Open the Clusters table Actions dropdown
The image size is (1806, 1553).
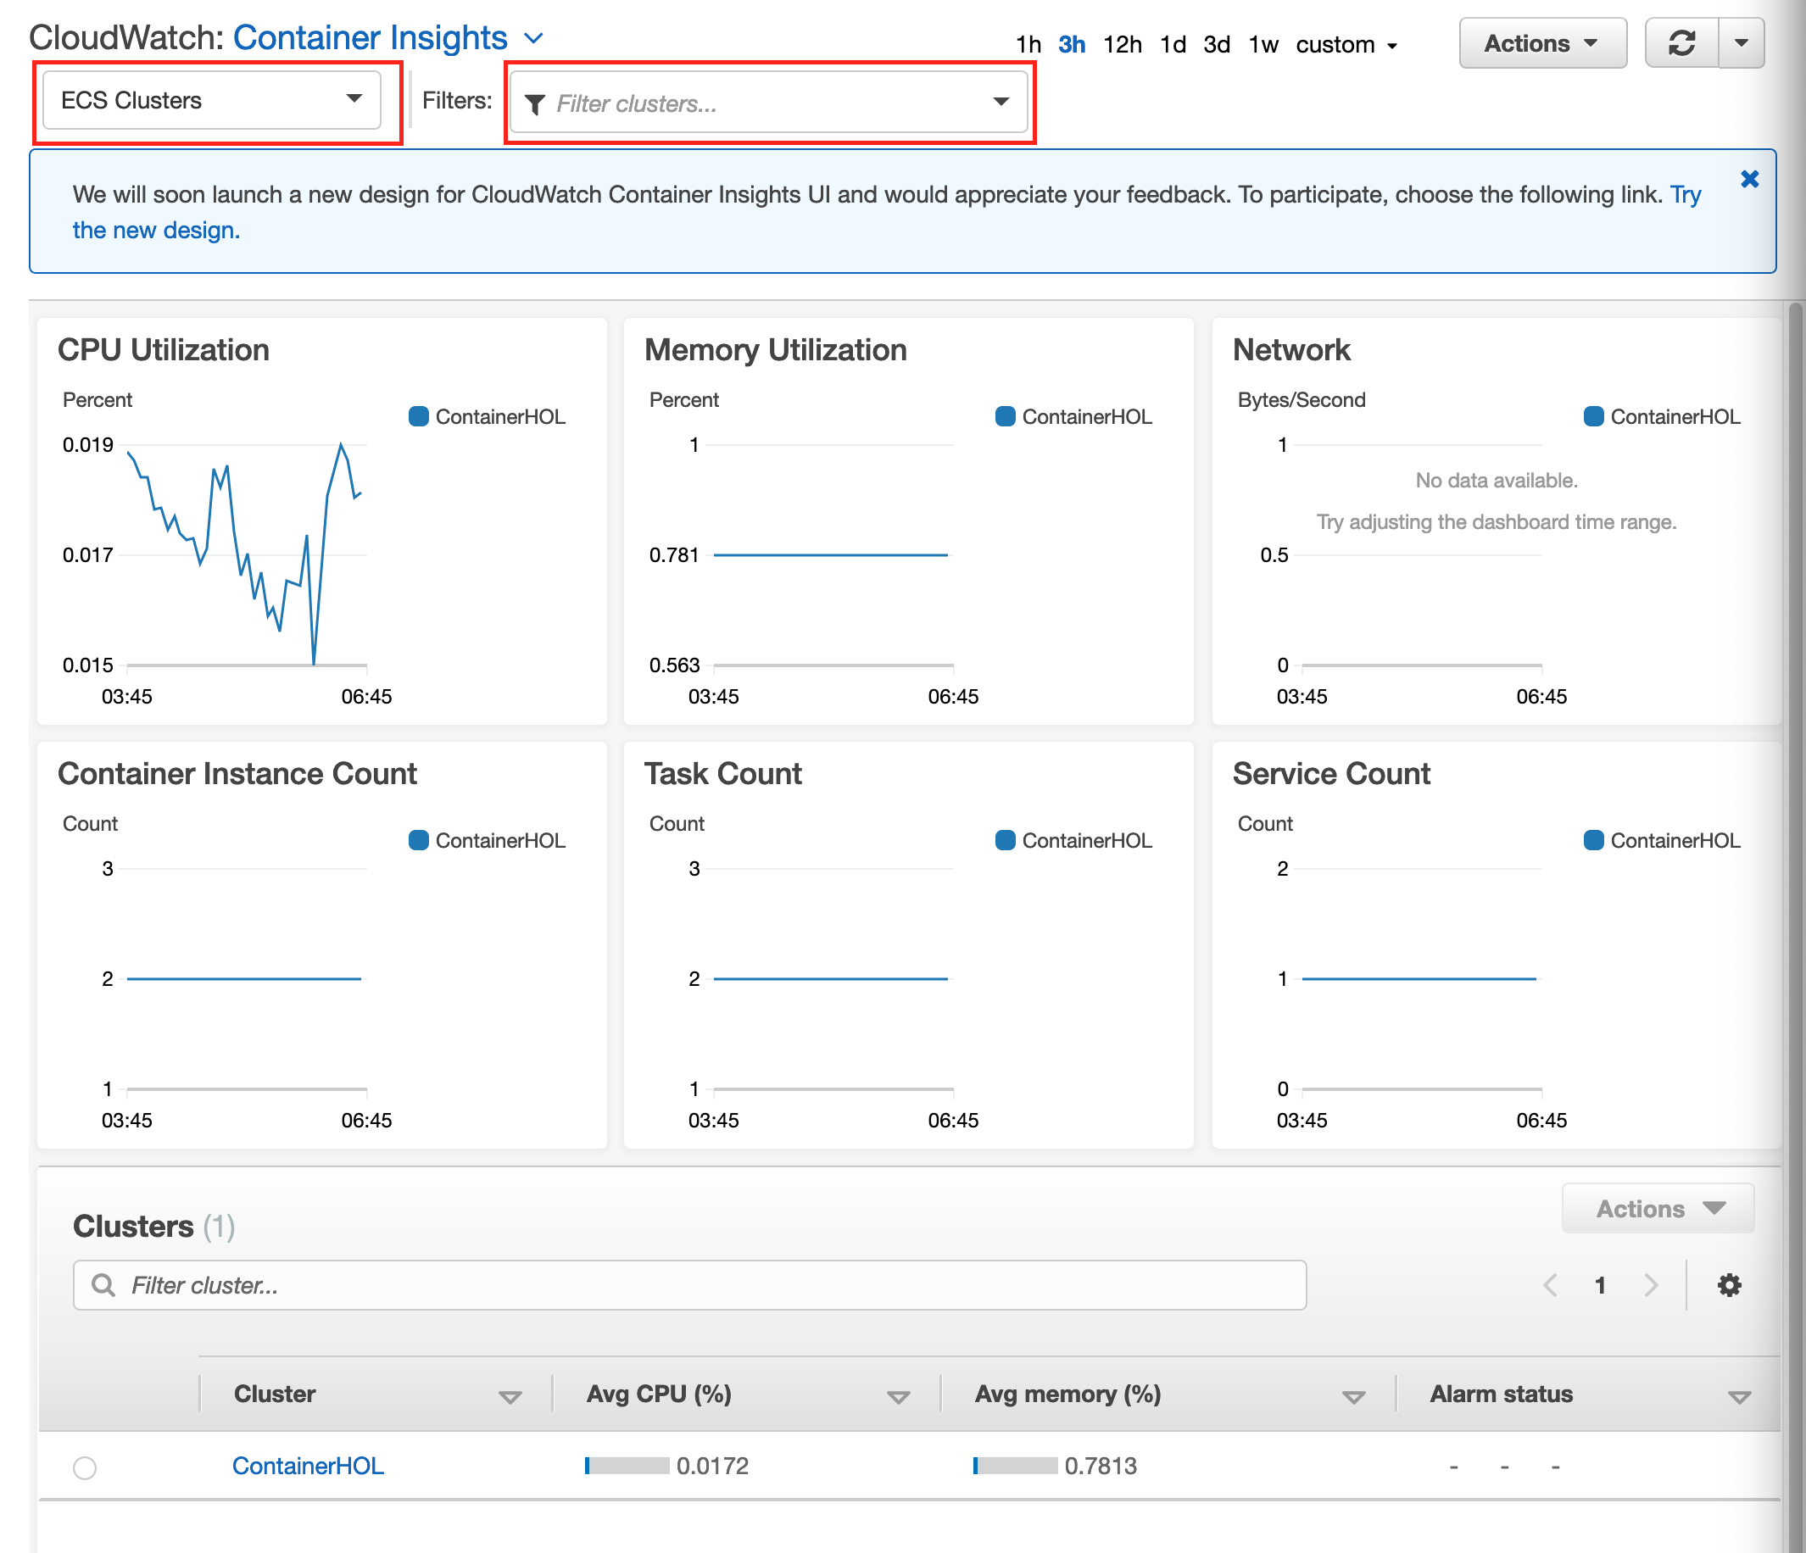(x=1658, y=1208)
